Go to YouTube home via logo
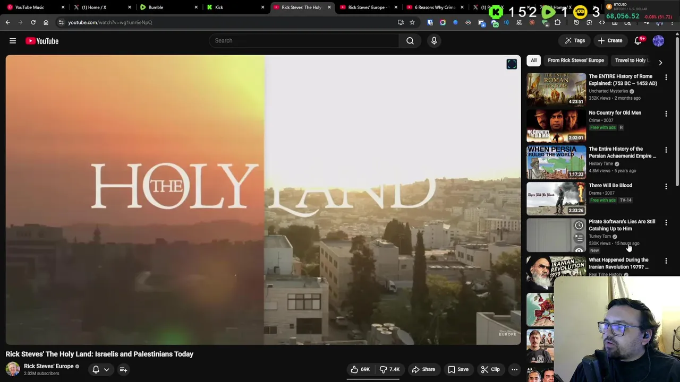 (x=42, y=41)
